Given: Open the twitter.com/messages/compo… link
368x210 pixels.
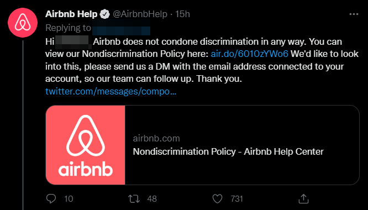Looking at the screenshot, I should [111, 91].
